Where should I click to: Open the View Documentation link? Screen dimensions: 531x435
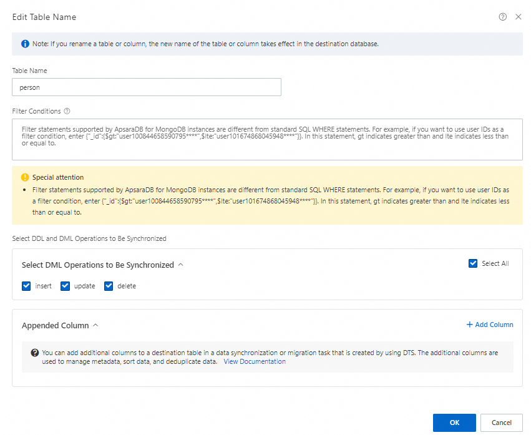tap(255, 361)
